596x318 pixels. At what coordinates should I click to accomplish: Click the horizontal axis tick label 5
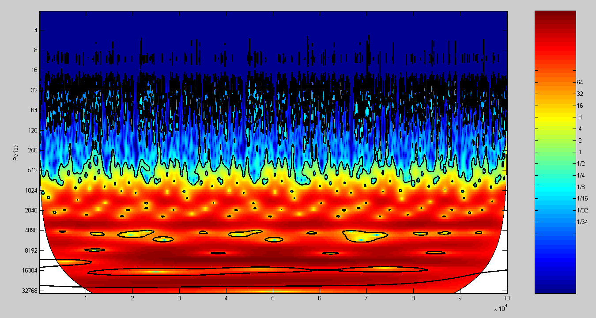click(273, 299)
